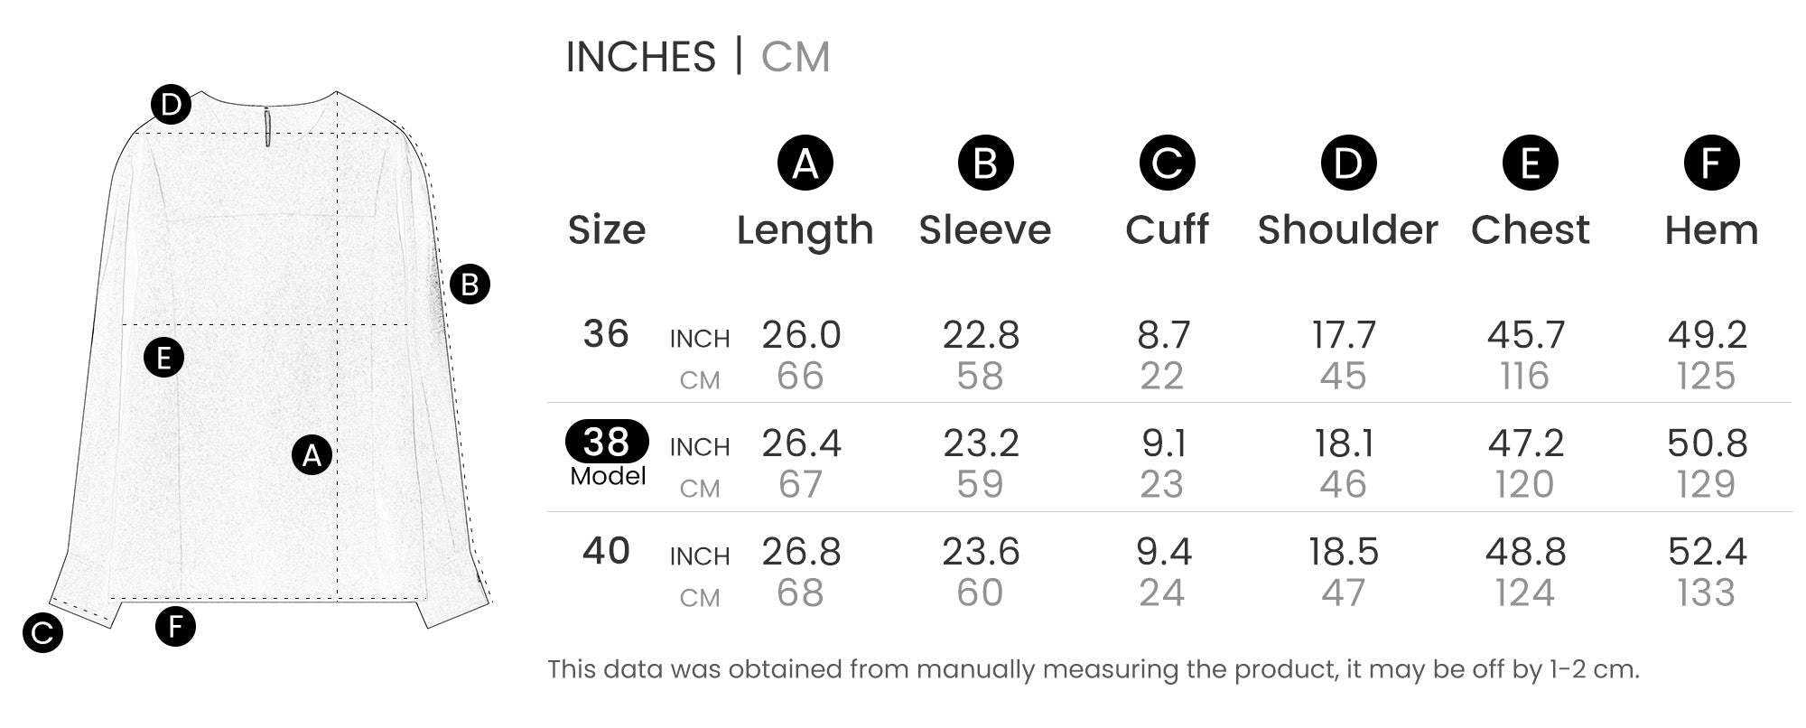Click the Size column header
This screenshot has height=728, width=1806.
click(x=607, y=230)
